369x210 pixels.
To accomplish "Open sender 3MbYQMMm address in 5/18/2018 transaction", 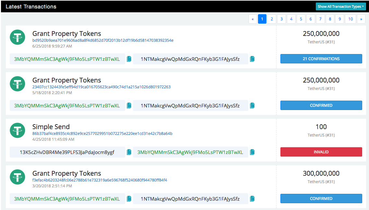I will tap(67, 106).
